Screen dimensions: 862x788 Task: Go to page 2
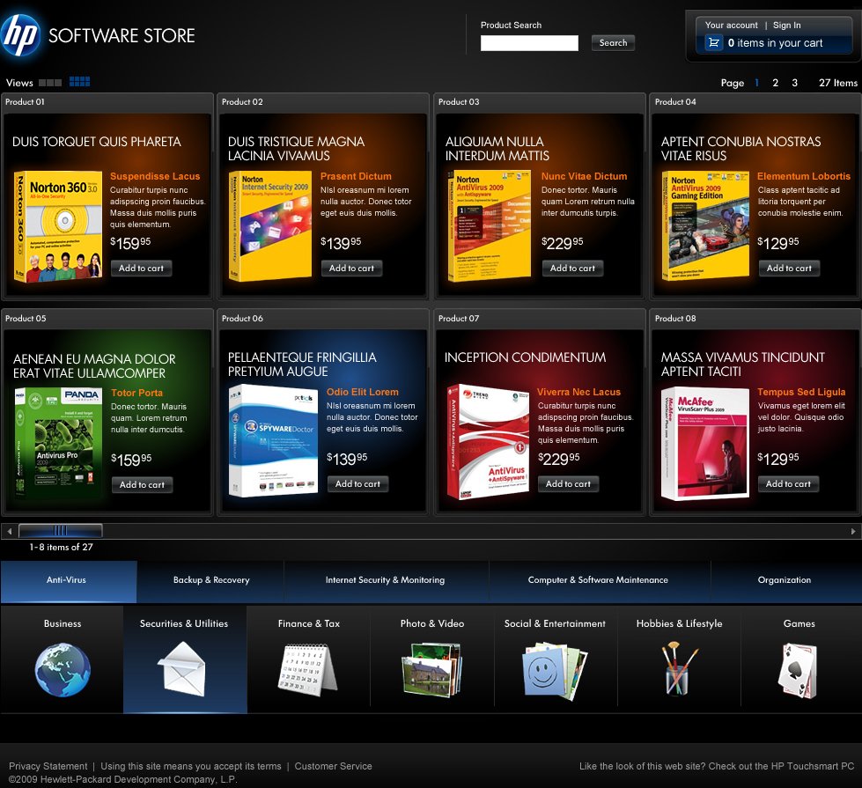click(775, 83)
